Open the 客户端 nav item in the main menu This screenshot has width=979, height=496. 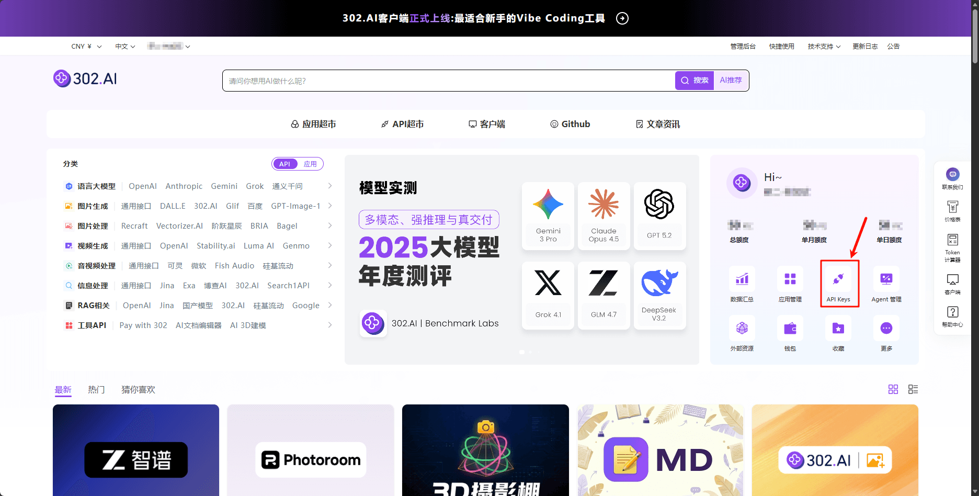(x=487, y=124)
